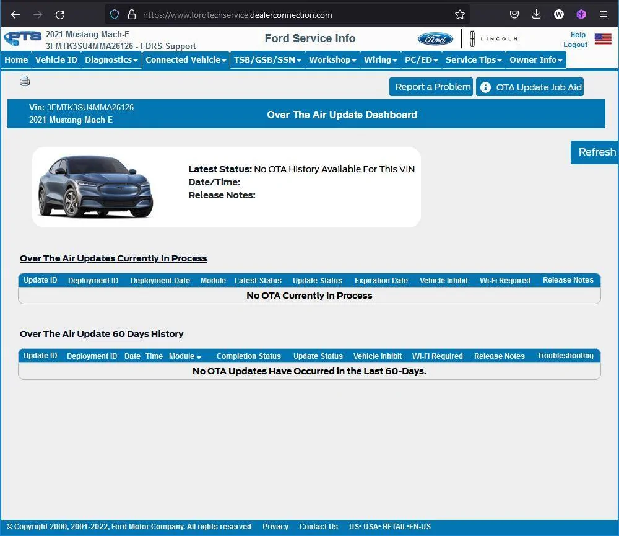Screen dimensions: 619x536
Task: Open the browser downloads icon
Action: click(x=536, y=15)
